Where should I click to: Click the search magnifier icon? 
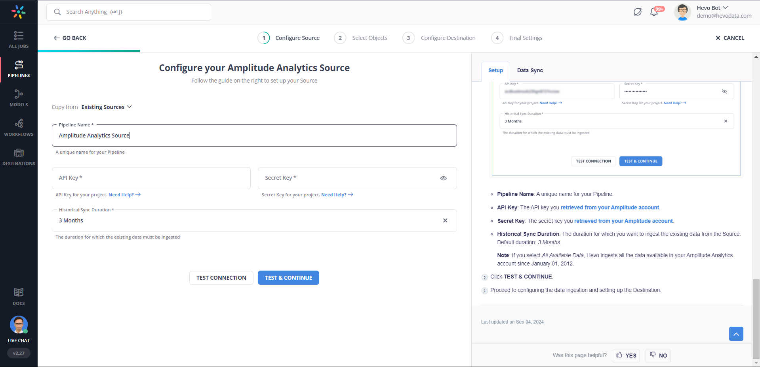pyautogui.click(x=57, y=12)
